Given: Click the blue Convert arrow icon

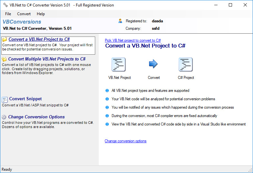Looking at the screenshot, I should 153,64.
